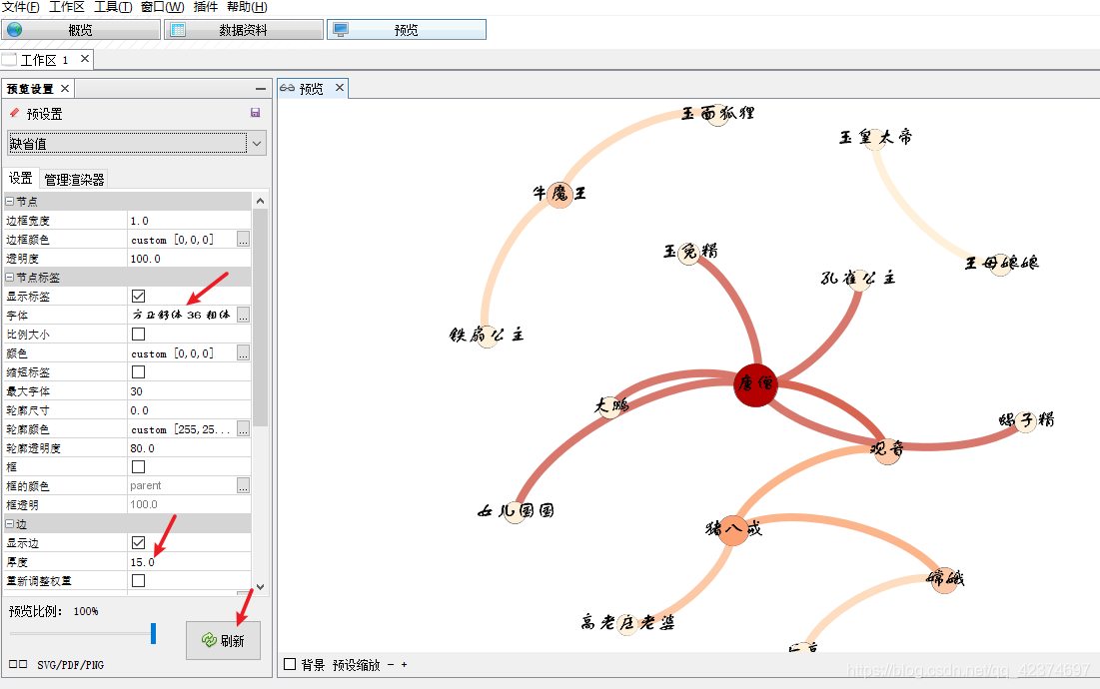Click the 玉兔精 node label
The height and width of the screenshot is (689, 1100).
[690, 251]
